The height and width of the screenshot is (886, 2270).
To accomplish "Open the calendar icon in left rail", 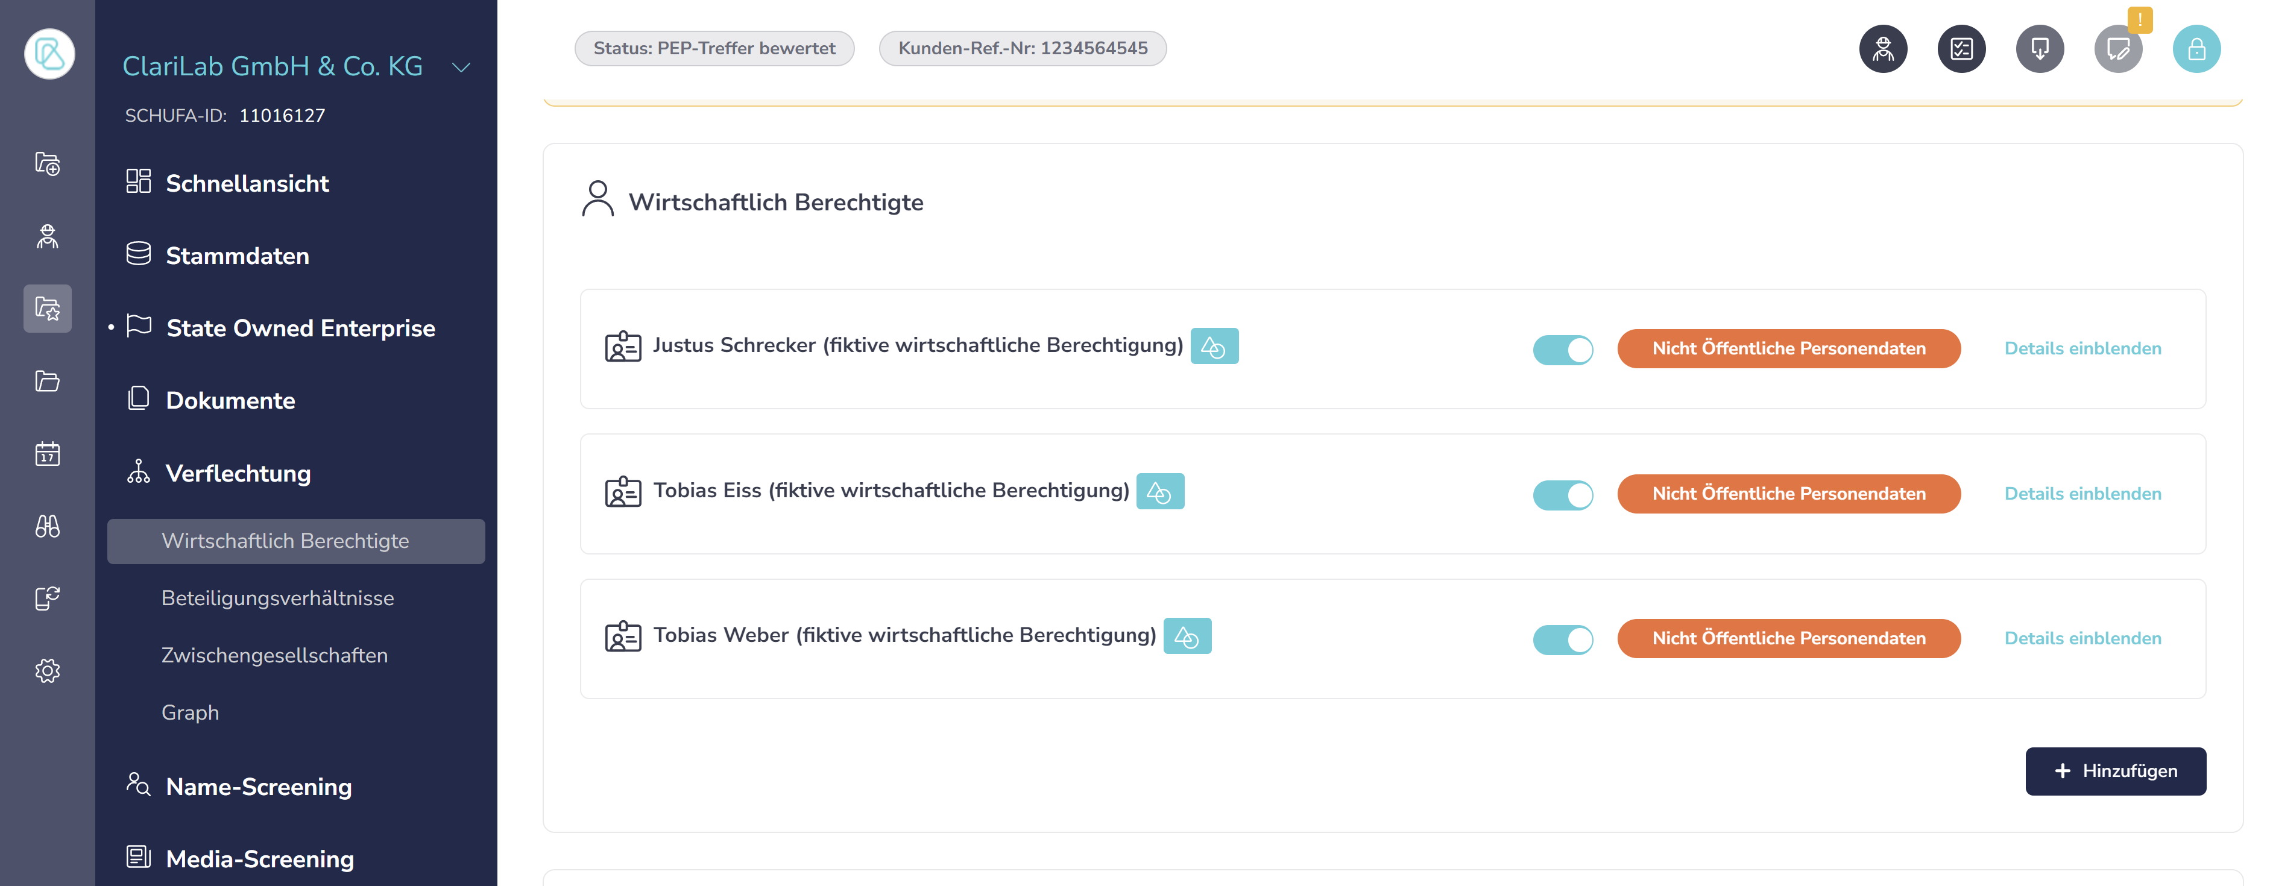I will click(x=48, y=454).
